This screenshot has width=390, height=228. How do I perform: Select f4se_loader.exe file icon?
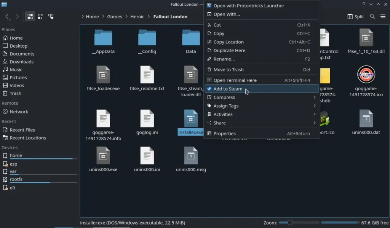click(103, 75)
